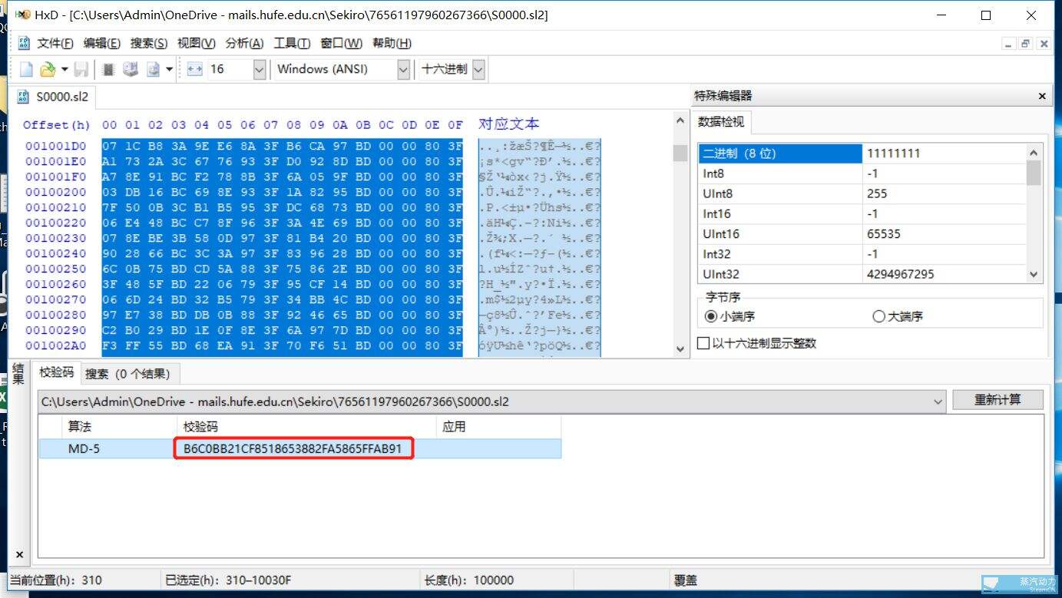Click the 重新计算 button
The image size is (1062, 598).
997,400
